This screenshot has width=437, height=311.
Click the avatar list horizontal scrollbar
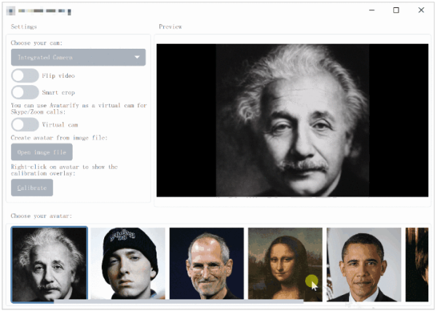point(197,301)
